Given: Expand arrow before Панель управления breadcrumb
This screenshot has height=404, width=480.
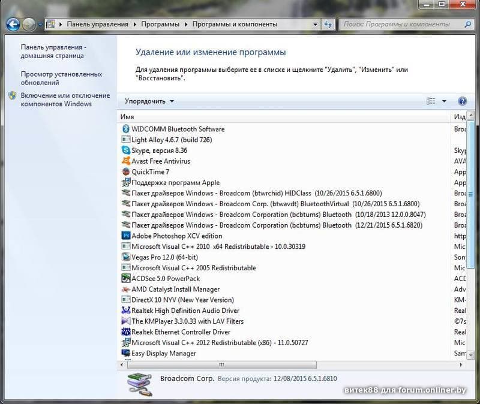Looking at the screenshot, I should (61, 24).
